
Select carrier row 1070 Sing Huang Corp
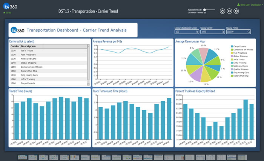[49, 75]
